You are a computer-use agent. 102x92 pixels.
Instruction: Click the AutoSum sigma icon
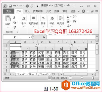(68, 17)
